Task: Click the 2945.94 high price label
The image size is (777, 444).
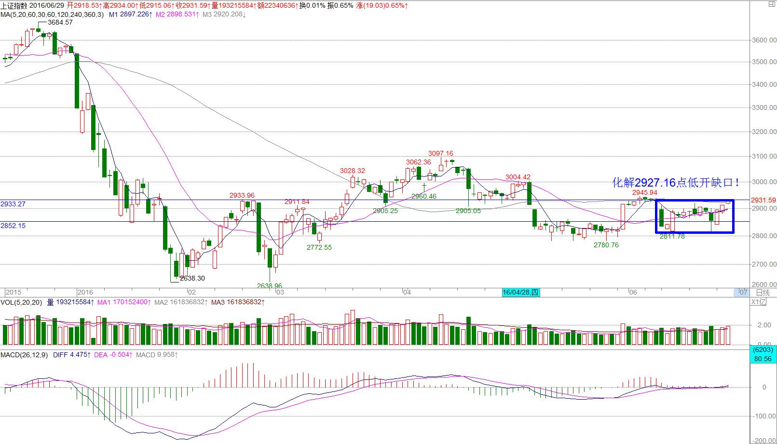Action: click(x=645, y=192)
